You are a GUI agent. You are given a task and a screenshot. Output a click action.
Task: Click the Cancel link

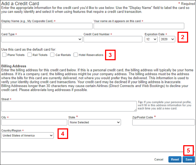[x=159, y=160]
